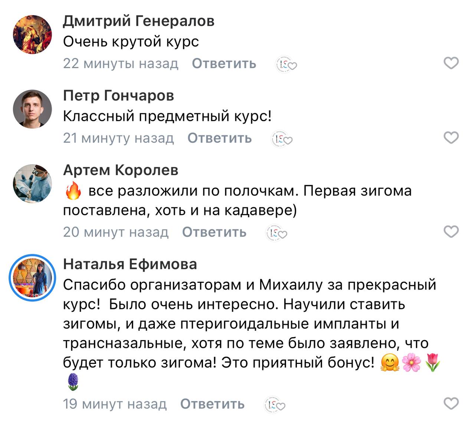This screenshot has height=423, width=475.
Task: Open Артем Королев's avatar
Action: click(33, 184)
